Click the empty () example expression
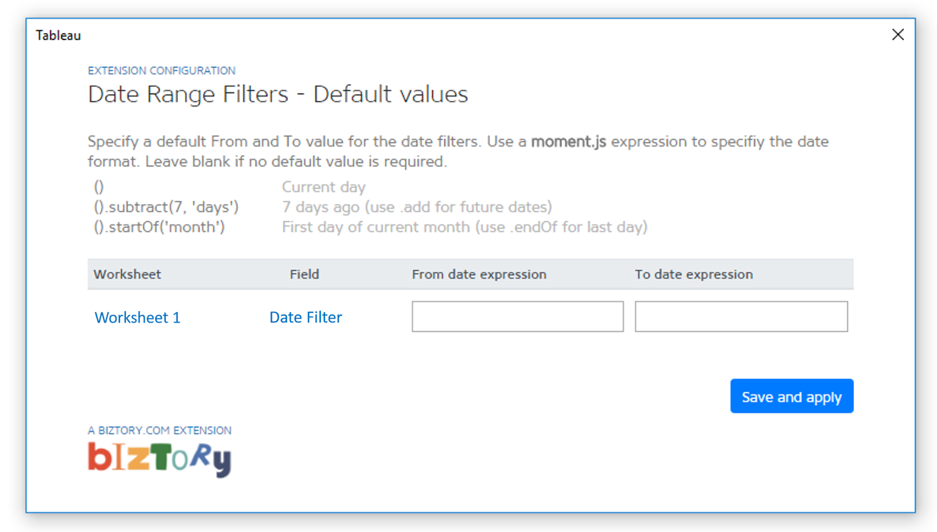The height and width of the screenshot is (532, 937). [x=99, y=187]
